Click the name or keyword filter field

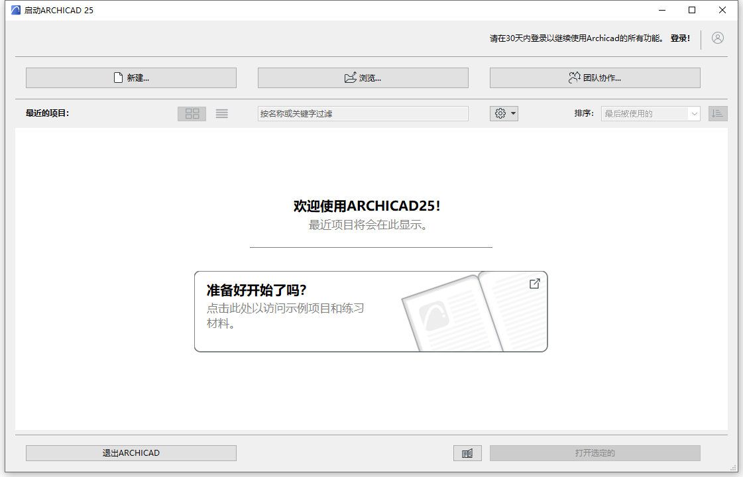pos(363,114)
